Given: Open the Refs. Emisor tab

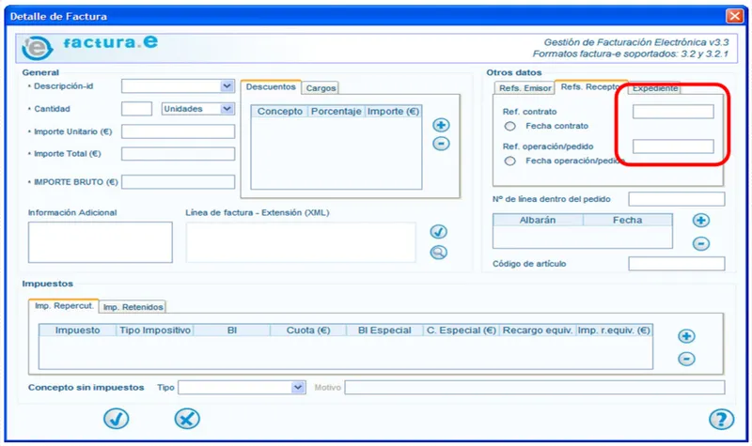Looking at the screenshot, I should coord(525,88).
